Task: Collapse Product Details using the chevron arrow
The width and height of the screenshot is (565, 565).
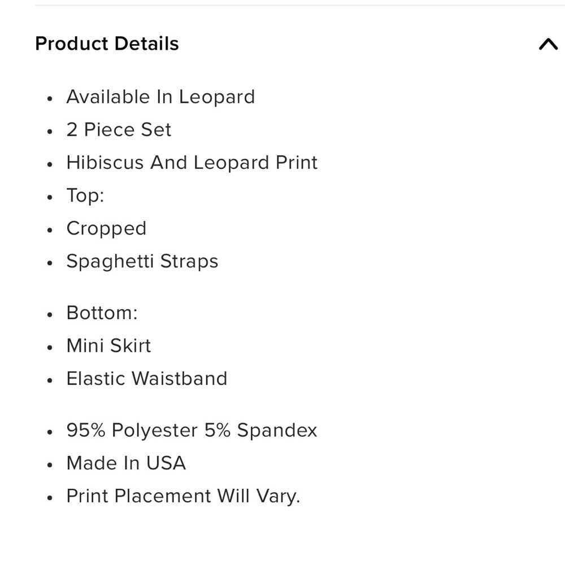Action: pos(547,44)
